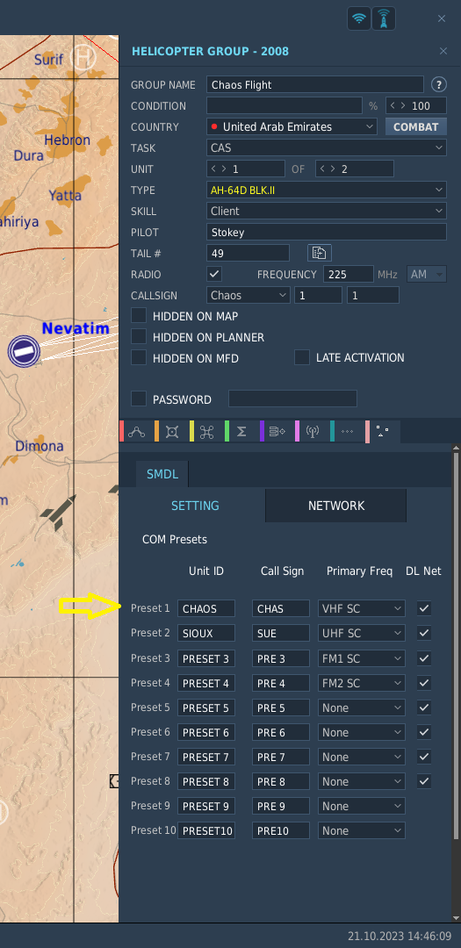Screen dimensions: 461x948
Task: Open the Summary sigma icon tab
Action: (241, 432)
